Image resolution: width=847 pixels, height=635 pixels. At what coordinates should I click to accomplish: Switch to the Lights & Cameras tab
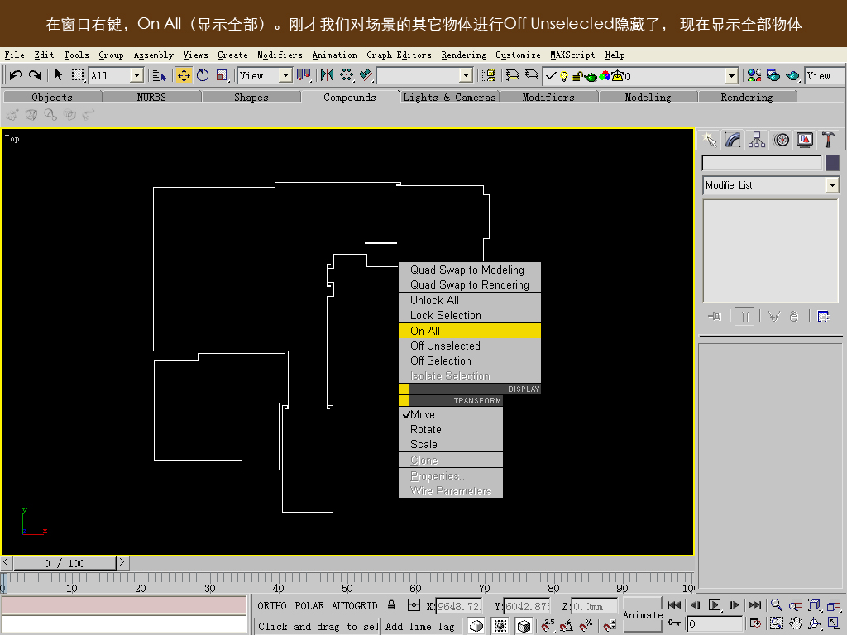(449, 98)
